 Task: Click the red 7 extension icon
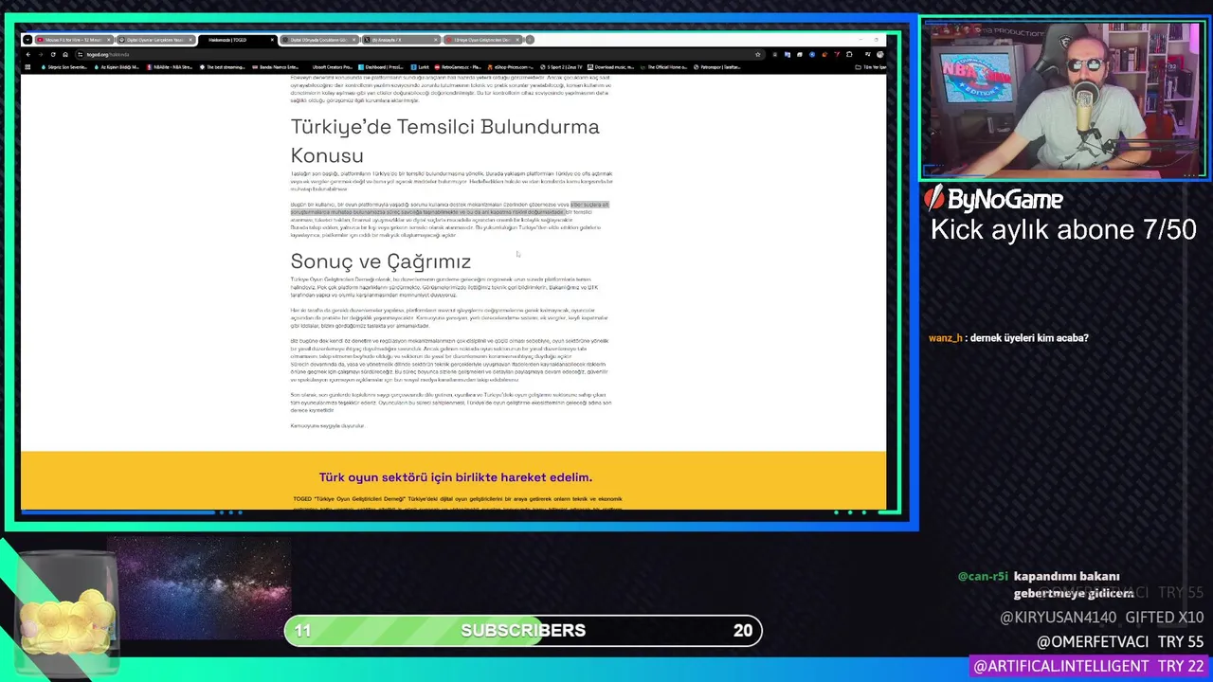click(x=837, y=55)
